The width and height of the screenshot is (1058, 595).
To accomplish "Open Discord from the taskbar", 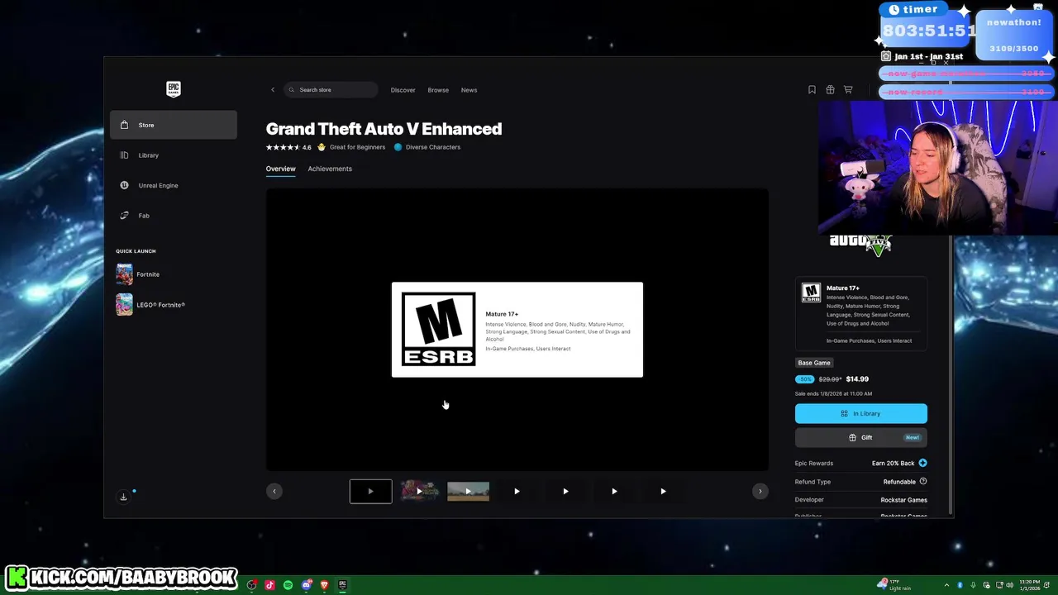I will 306,585.
